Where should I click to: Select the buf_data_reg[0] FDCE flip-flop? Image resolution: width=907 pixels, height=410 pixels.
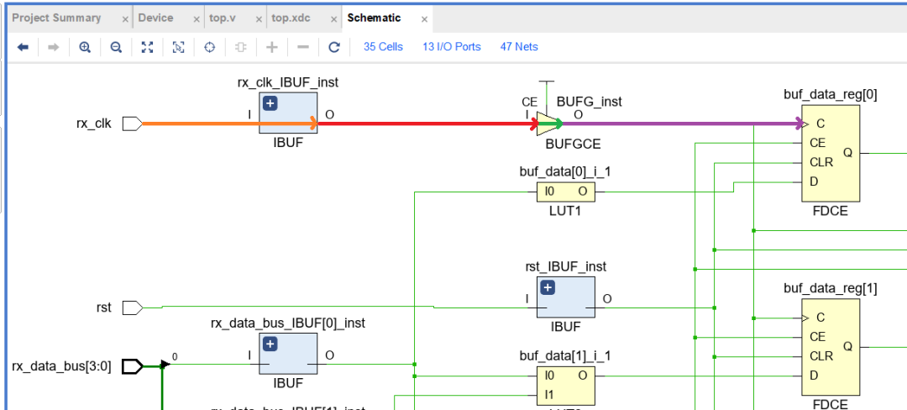pos(830,153)
